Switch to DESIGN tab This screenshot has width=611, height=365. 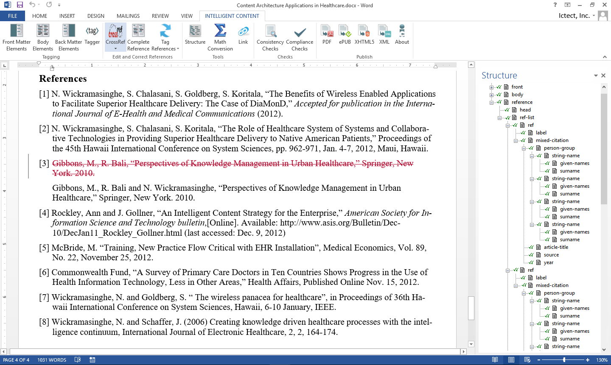tap(96, 16)
